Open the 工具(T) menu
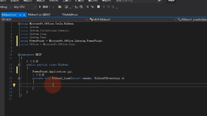The image size is (207, 116). tap(67, 1)
